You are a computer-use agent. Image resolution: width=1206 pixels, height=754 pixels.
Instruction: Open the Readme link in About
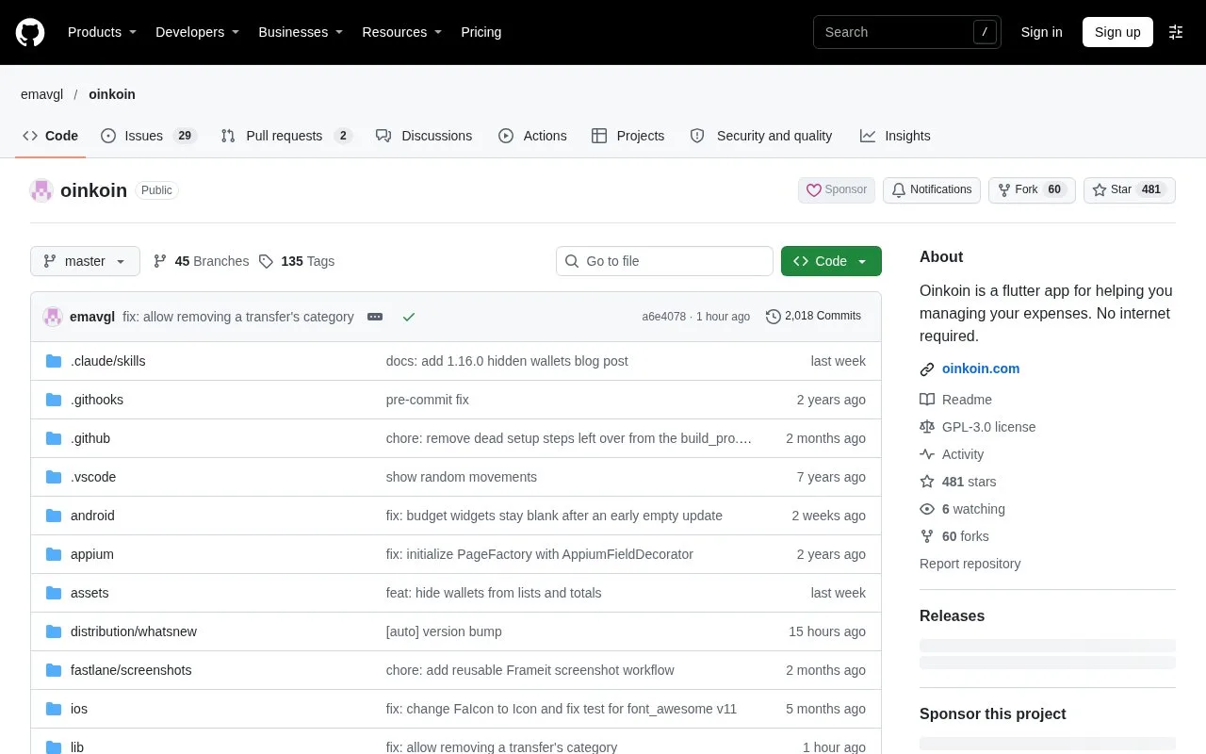[x=956, y=400]
